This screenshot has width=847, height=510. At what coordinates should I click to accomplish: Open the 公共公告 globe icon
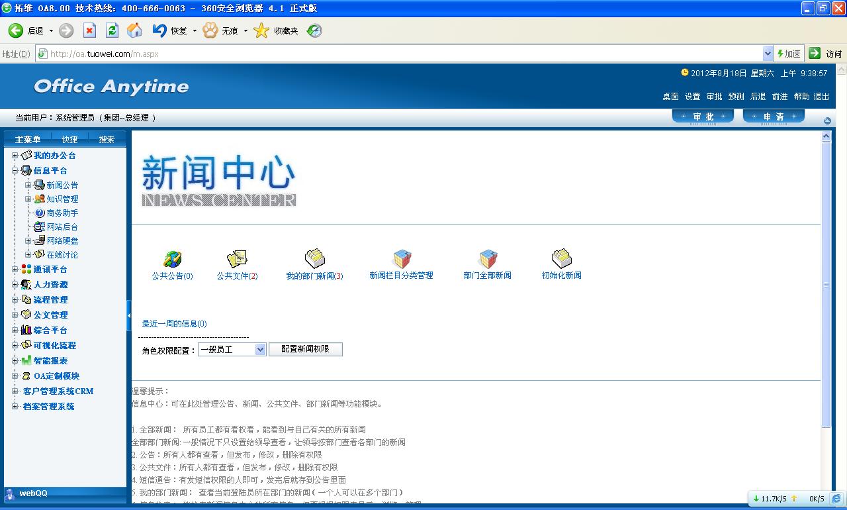(172, 259)
